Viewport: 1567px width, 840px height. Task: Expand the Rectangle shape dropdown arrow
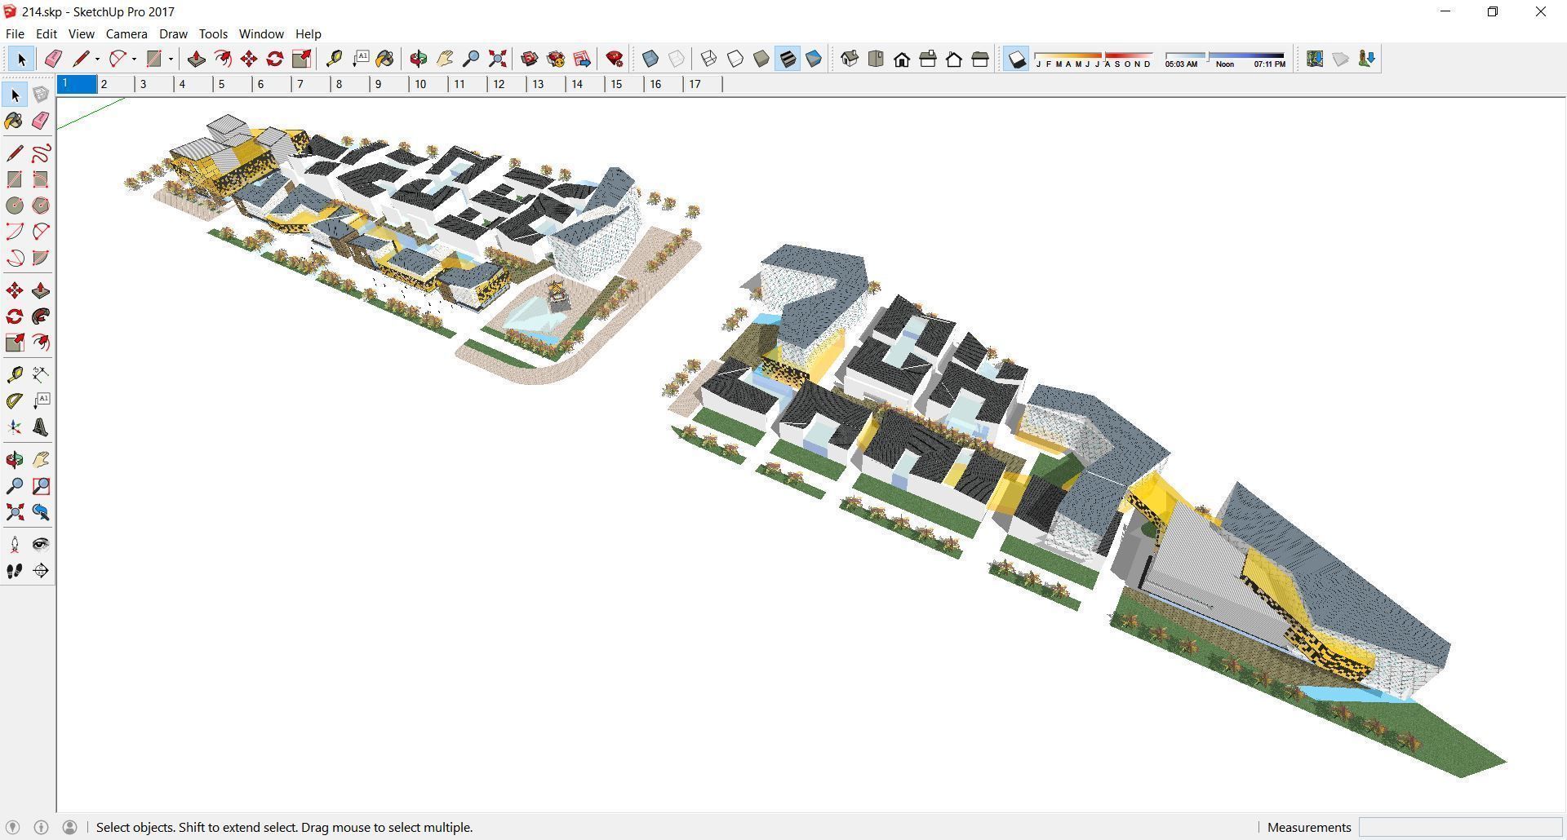pyautogui.click(x=171, y=59)
